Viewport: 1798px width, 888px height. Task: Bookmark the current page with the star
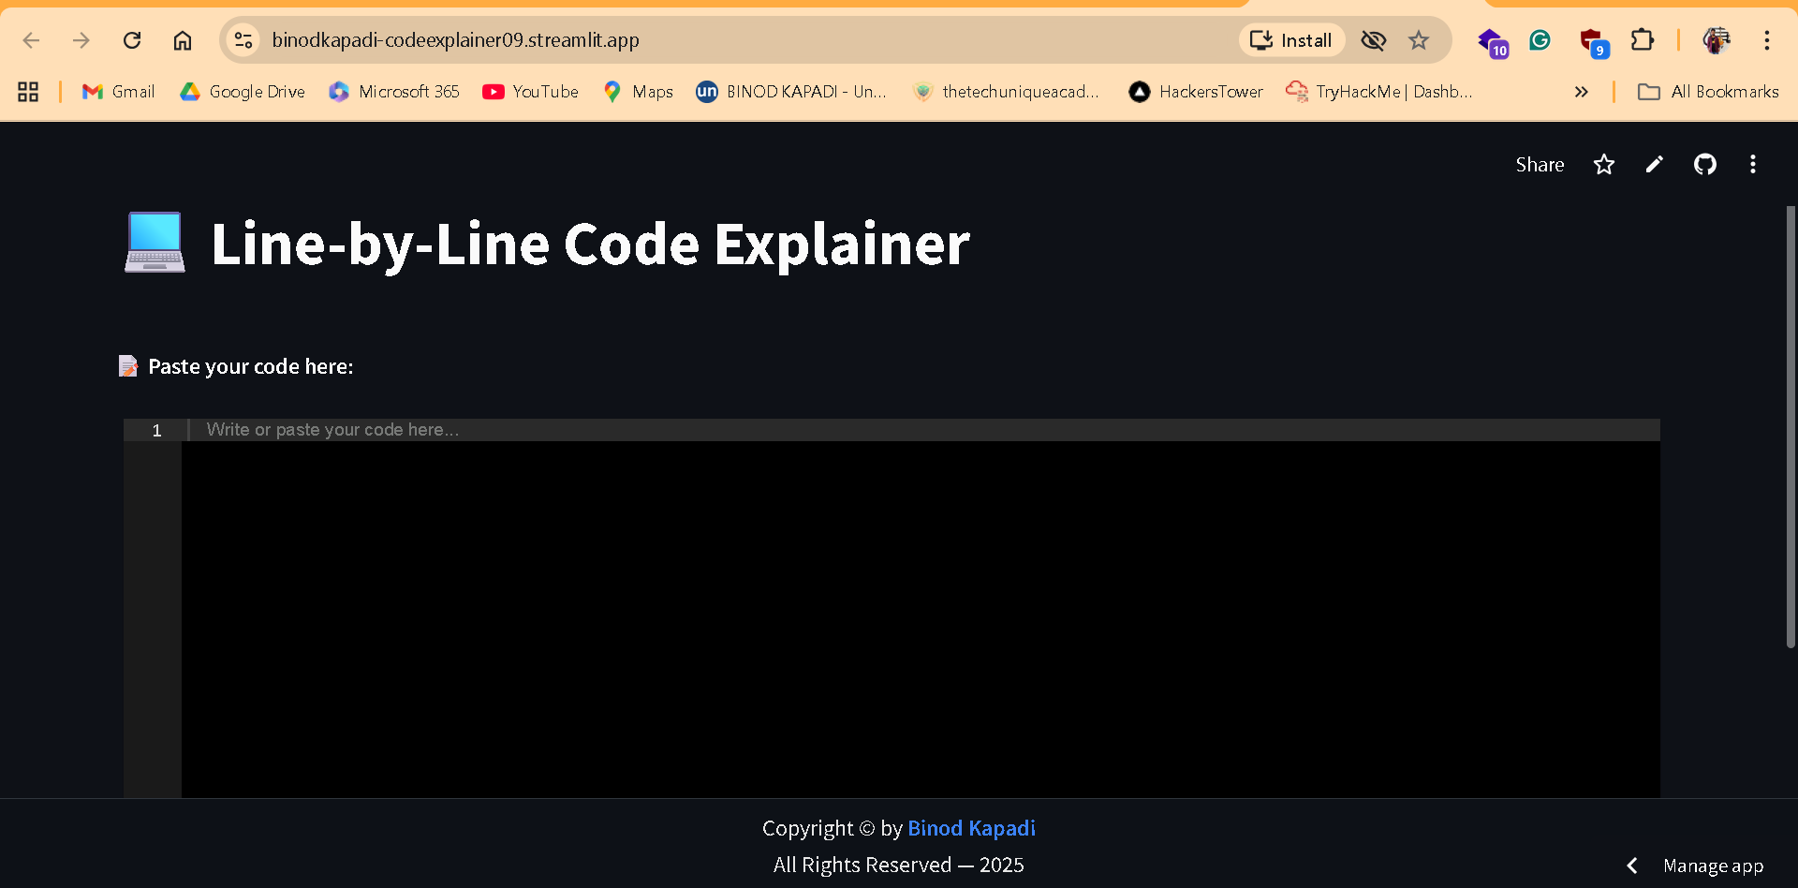coord(1419,40)
